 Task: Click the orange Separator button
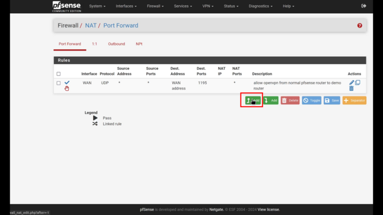(x=354, y=100)
